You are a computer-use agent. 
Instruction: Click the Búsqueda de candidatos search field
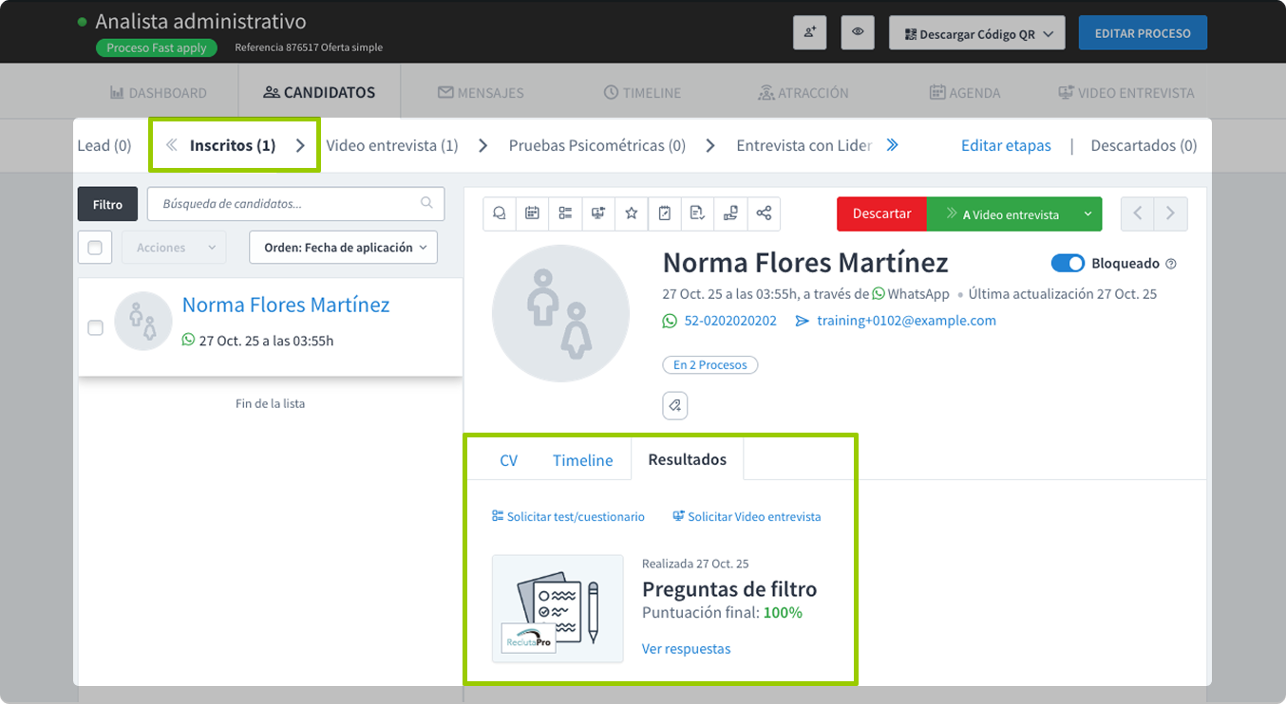(285, 203)
